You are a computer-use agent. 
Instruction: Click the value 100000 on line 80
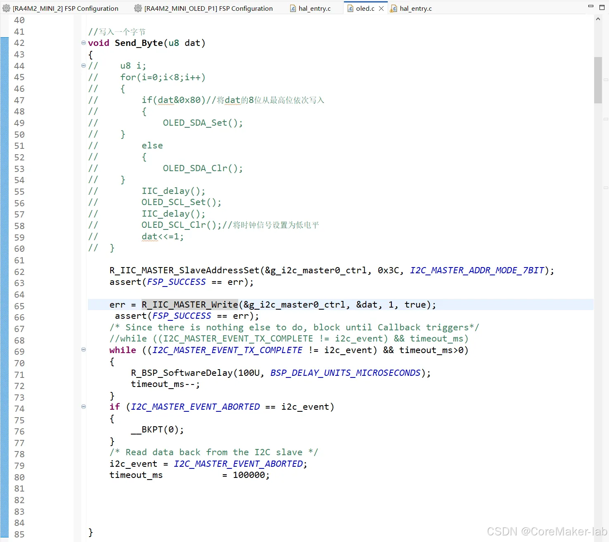pos(249,475)
